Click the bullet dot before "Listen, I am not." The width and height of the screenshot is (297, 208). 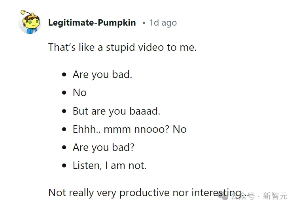point(64,166)
